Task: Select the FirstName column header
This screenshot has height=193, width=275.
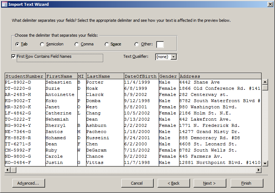Action: [x=61, y=76]
